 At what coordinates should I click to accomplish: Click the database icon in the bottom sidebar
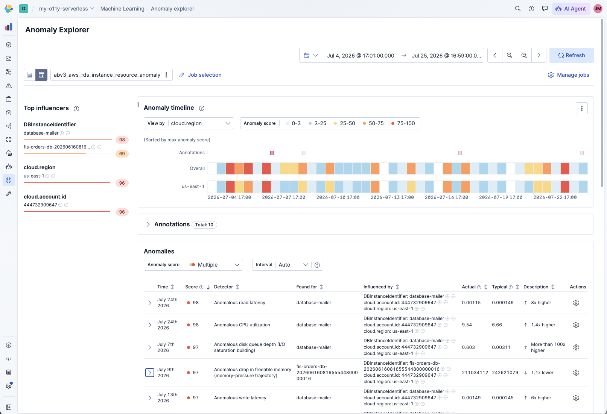(9, 372)
